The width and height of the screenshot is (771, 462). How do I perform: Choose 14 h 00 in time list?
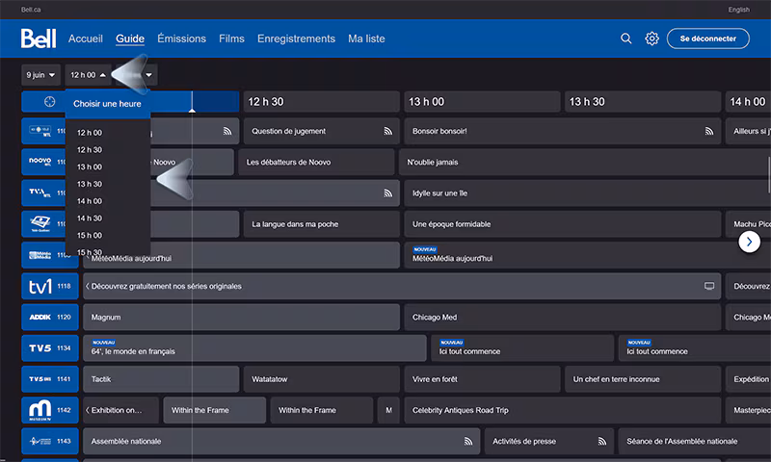point(90,201)
